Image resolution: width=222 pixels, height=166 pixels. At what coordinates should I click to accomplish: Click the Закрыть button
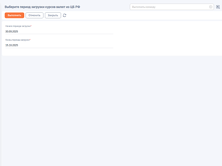[x=53, y=15]
